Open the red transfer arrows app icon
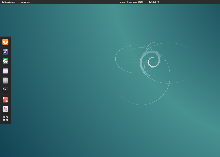 pos(5,100)
